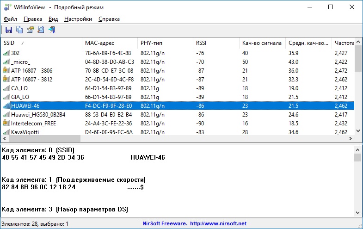Click frequency value 2,472
The image size is (363, 229).
[x=341, y=71]
